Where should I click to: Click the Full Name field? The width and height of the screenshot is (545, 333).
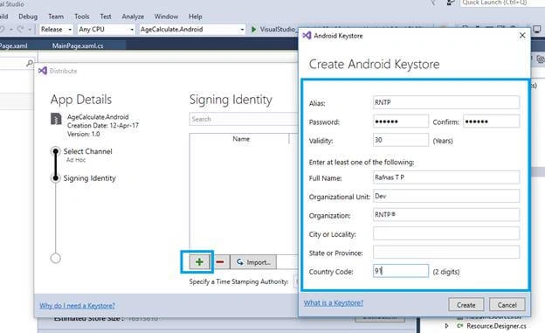pyautogui.click(x=446, y=177)
